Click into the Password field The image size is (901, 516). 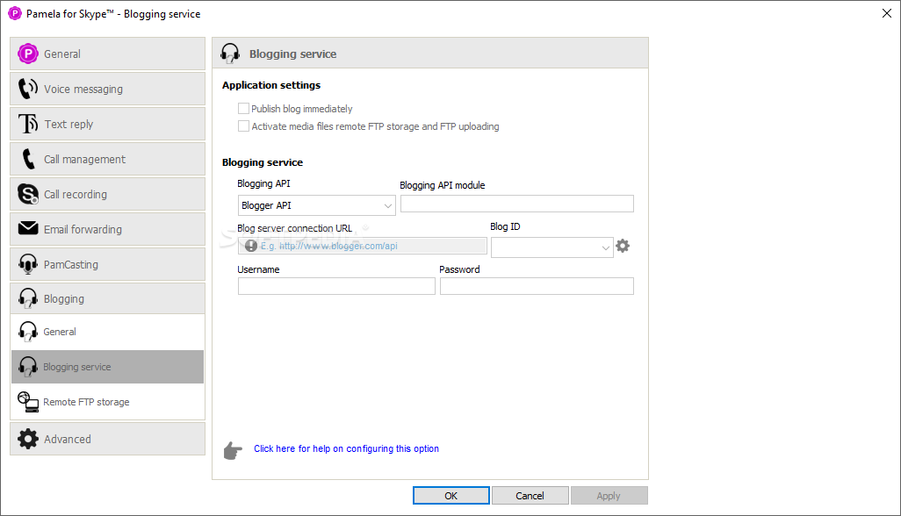(537, 286)
